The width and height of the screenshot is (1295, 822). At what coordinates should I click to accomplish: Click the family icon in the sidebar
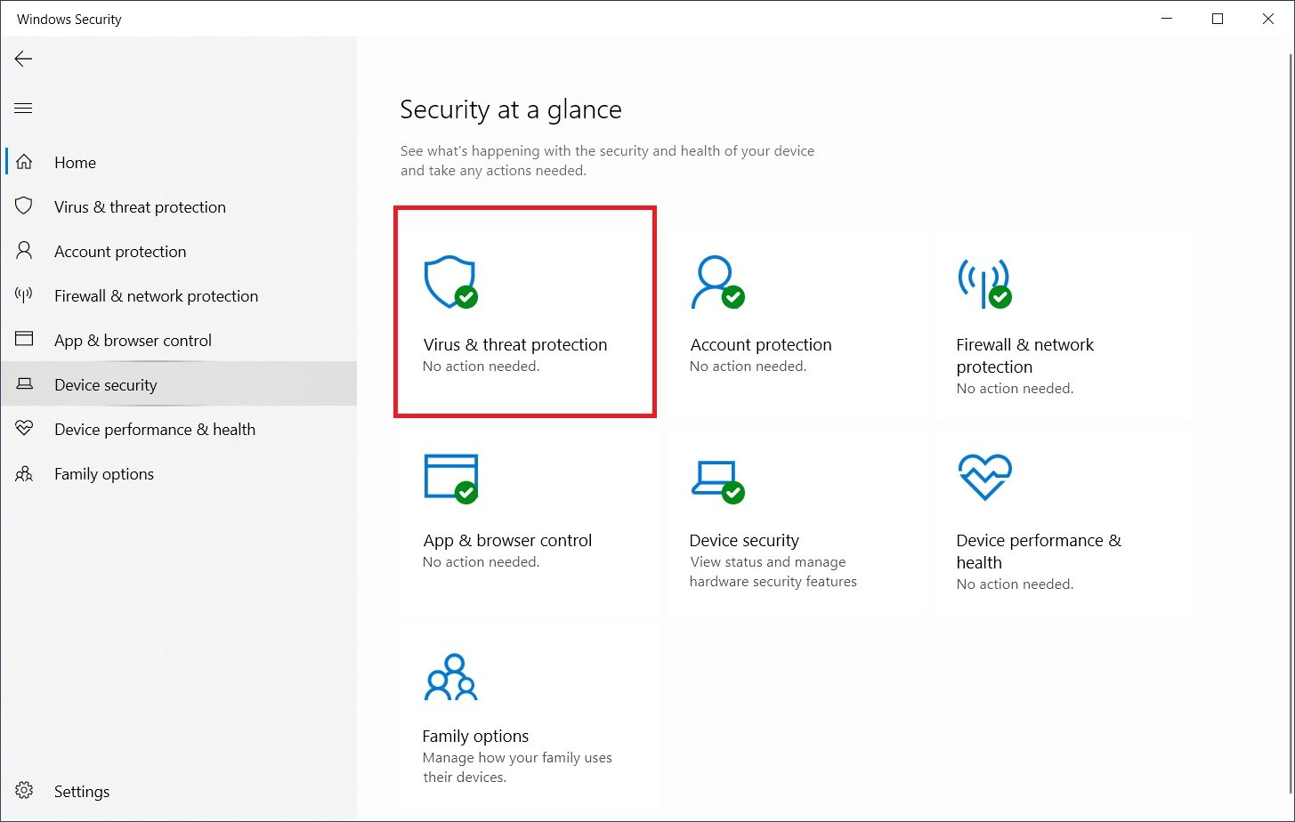[x=24, y=473]
